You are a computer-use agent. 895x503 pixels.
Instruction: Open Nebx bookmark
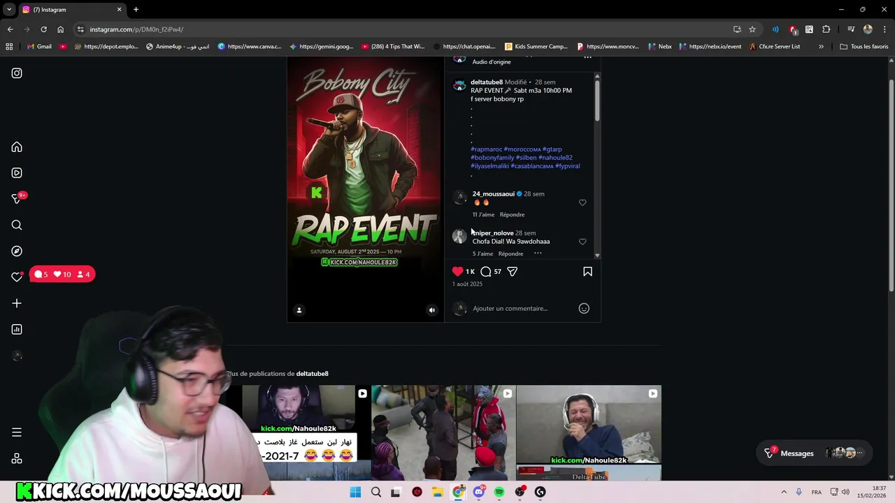[659, 46]
